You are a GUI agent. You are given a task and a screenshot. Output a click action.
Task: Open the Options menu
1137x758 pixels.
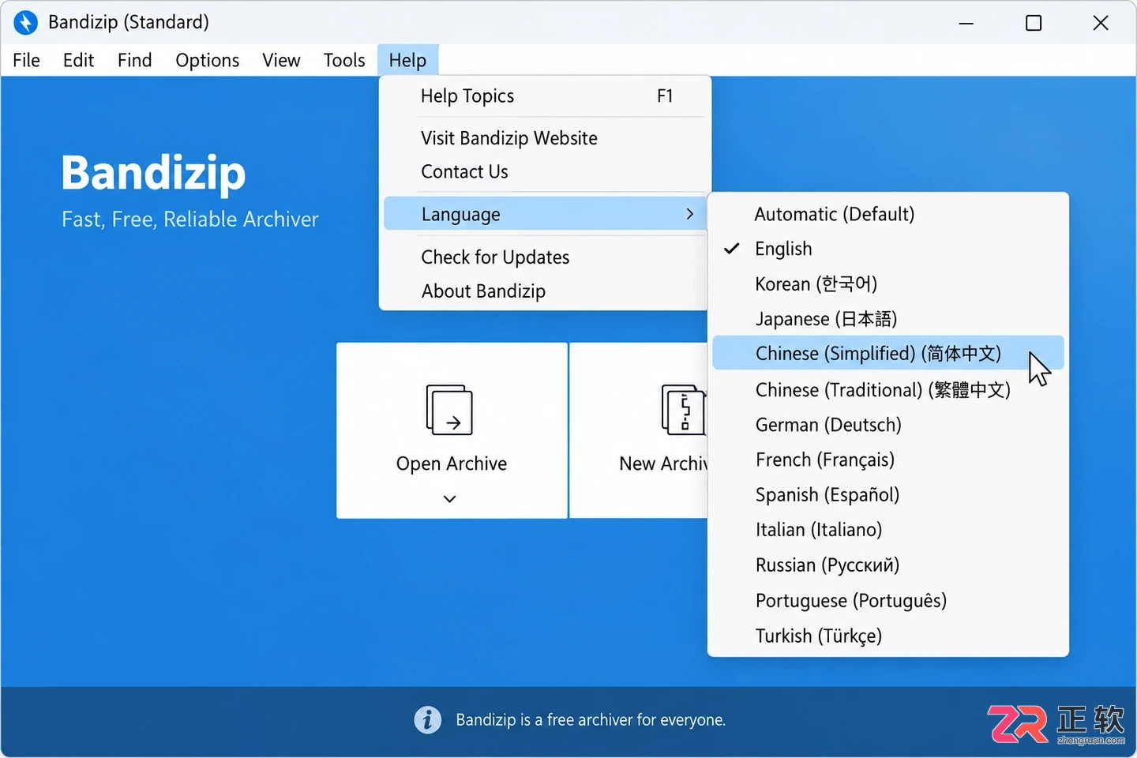[x=208, y=60]
